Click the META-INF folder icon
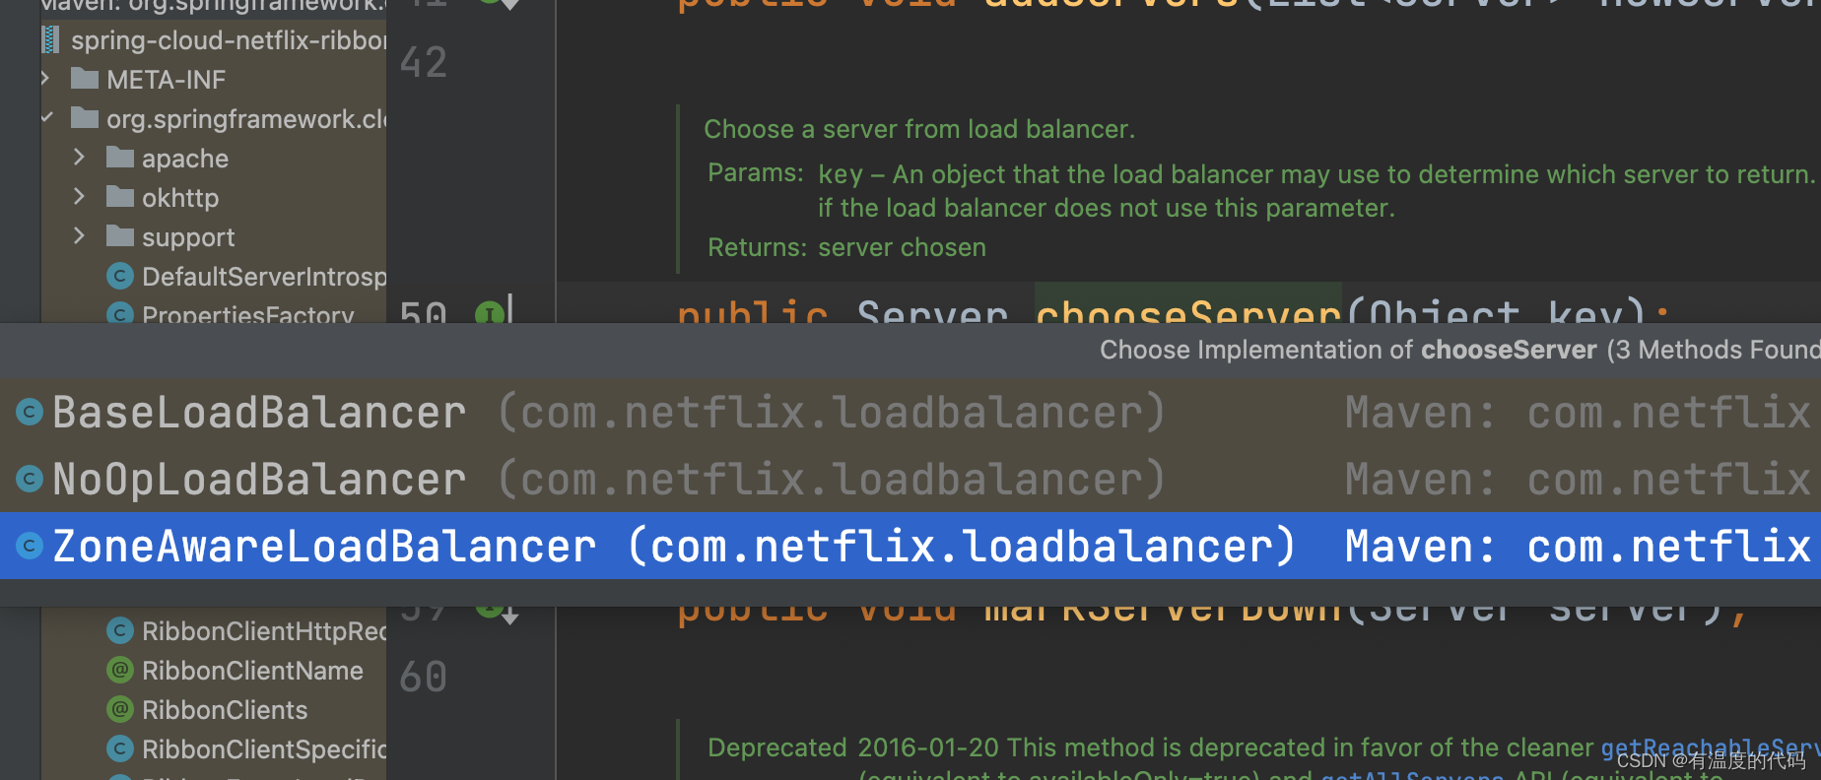 (x=85, y=78)
